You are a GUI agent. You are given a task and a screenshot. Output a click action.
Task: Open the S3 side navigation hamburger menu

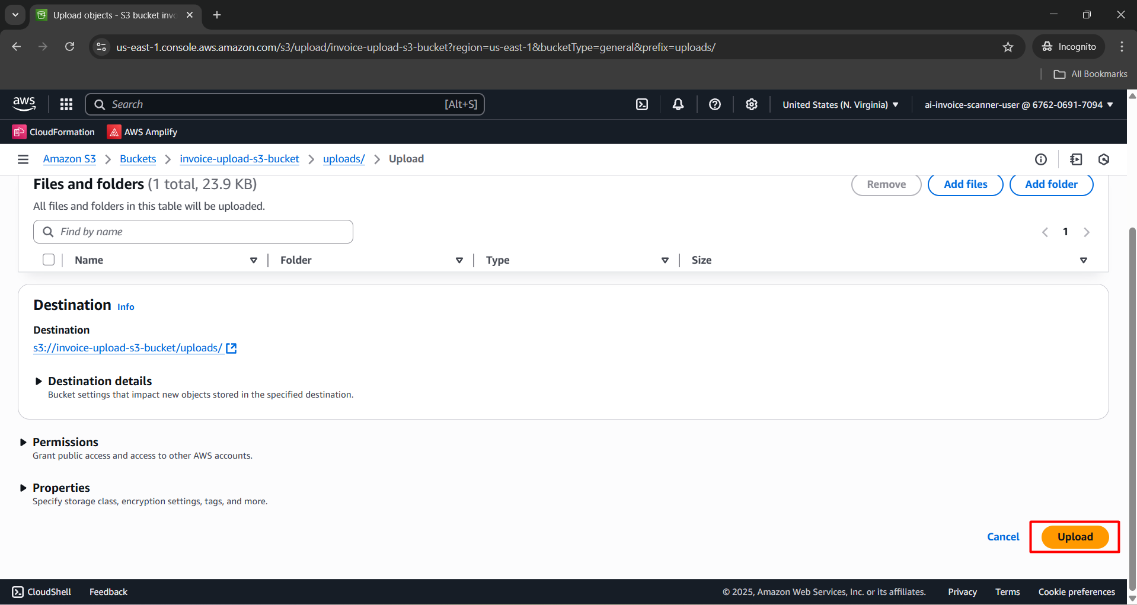coord(23,159)
